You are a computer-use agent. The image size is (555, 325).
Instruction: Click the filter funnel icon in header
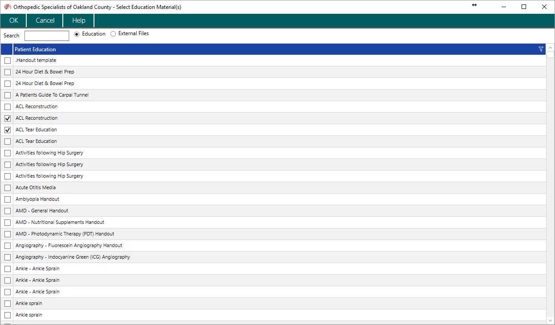pos(541,49)
